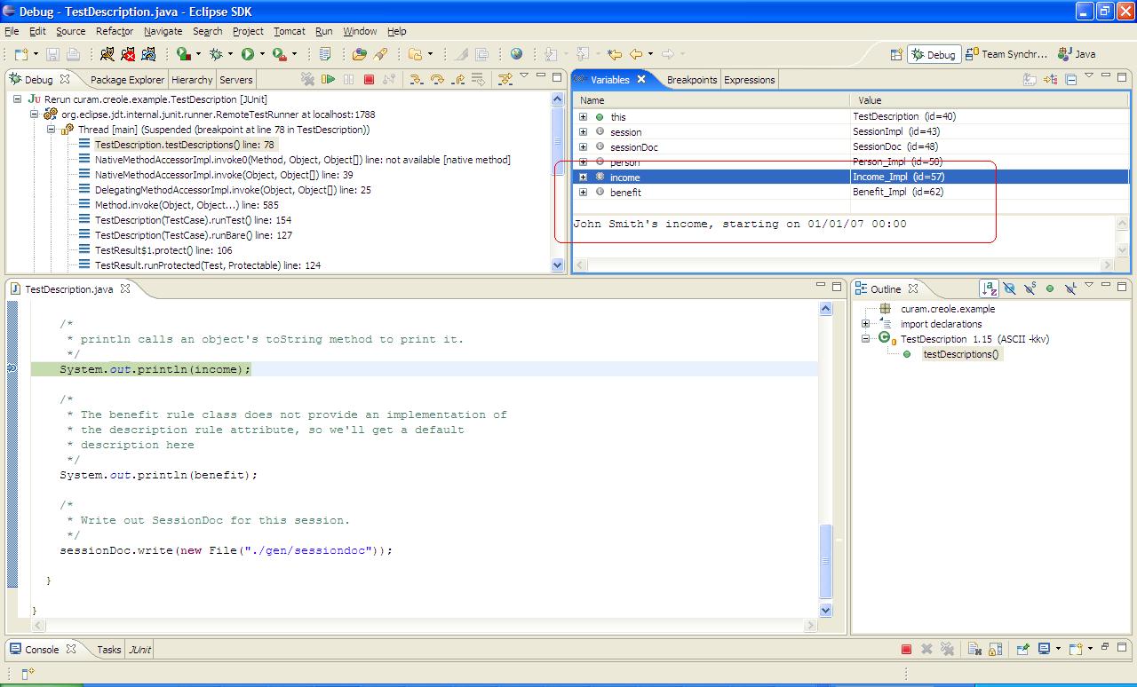This screenshot has width=1137, height=687.
Task: Click Remove All Terminated Launches icon
Action: (x=306, y=79)
